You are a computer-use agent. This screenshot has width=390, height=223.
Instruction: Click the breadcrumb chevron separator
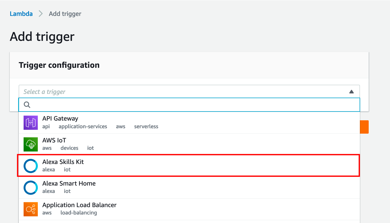click(x=41, y=14)
